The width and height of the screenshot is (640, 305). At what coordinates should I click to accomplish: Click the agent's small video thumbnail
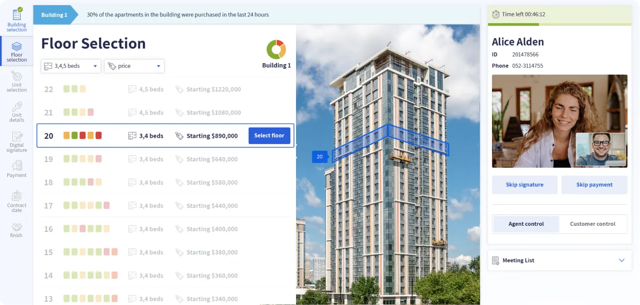tap(601, 150)
